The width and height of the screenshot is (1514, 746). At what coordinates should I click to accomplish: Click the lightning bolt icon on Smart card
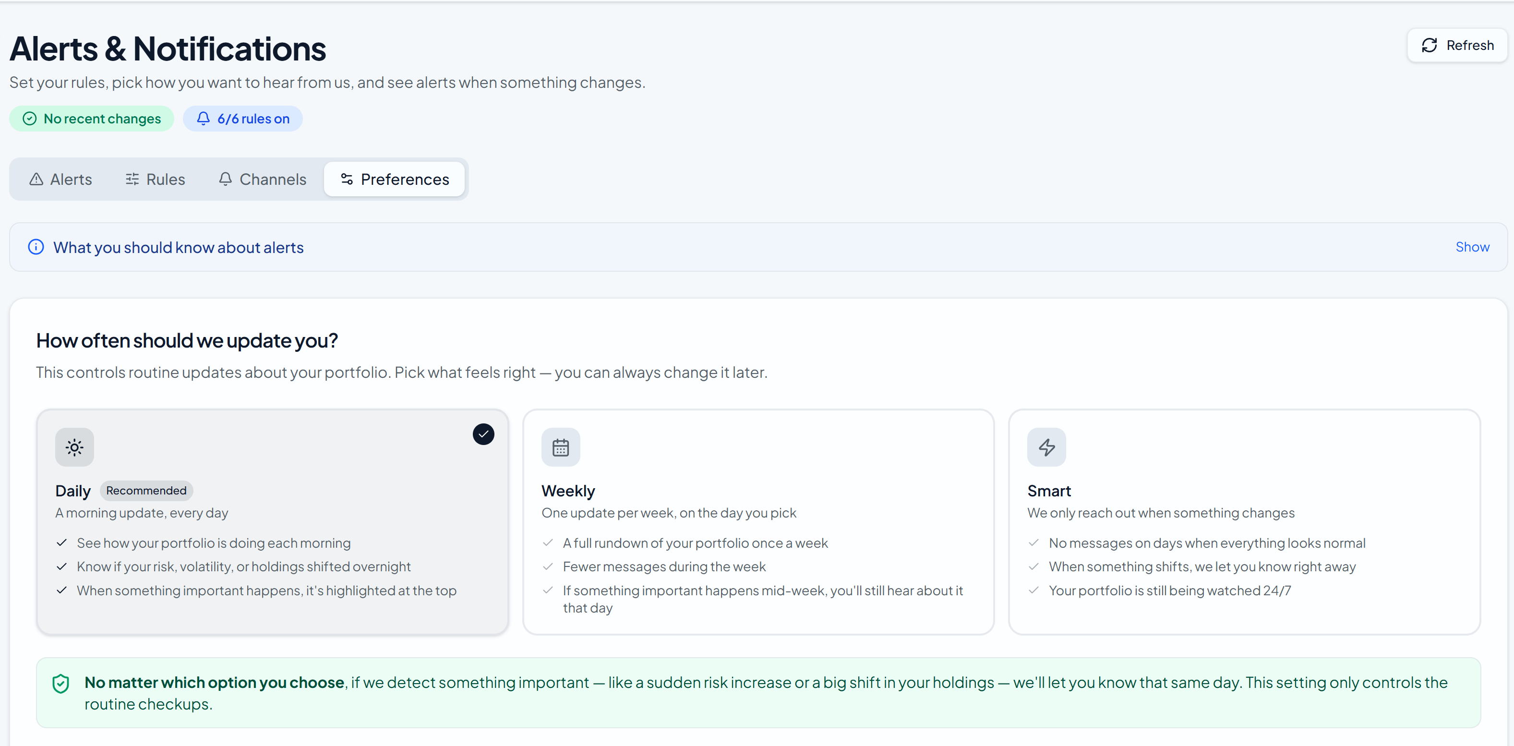1047,447
